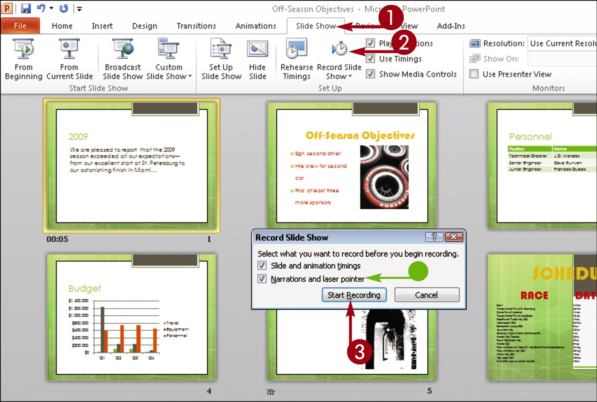Open Broadcast Slide Show
Screen dimensions: 597x402
coord(123,59)
